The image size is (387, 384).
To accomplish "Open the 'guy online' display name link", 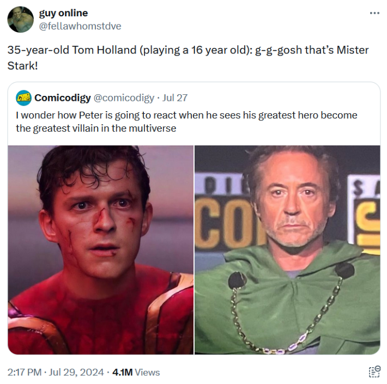I will pos(63,13).
